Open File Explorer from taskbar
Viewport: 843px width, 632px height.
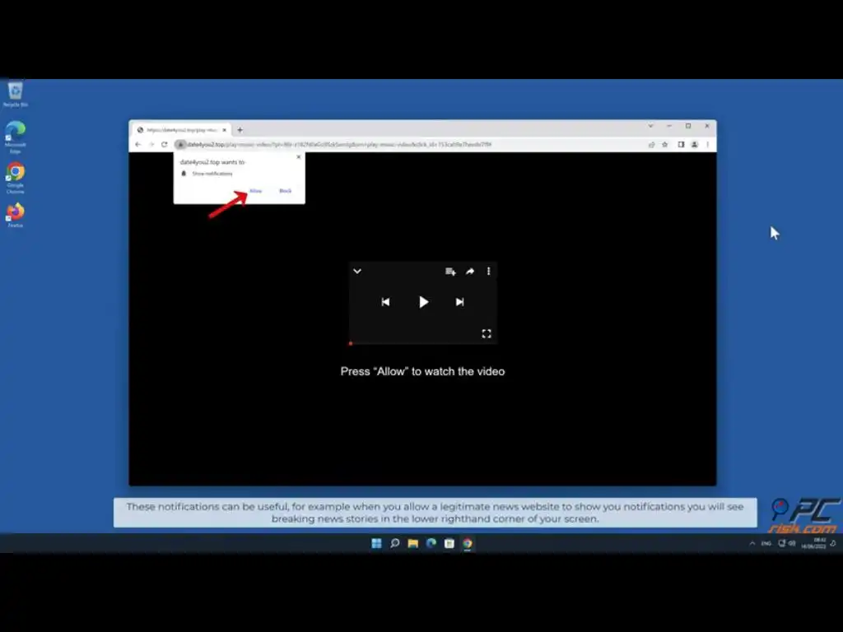413,543
